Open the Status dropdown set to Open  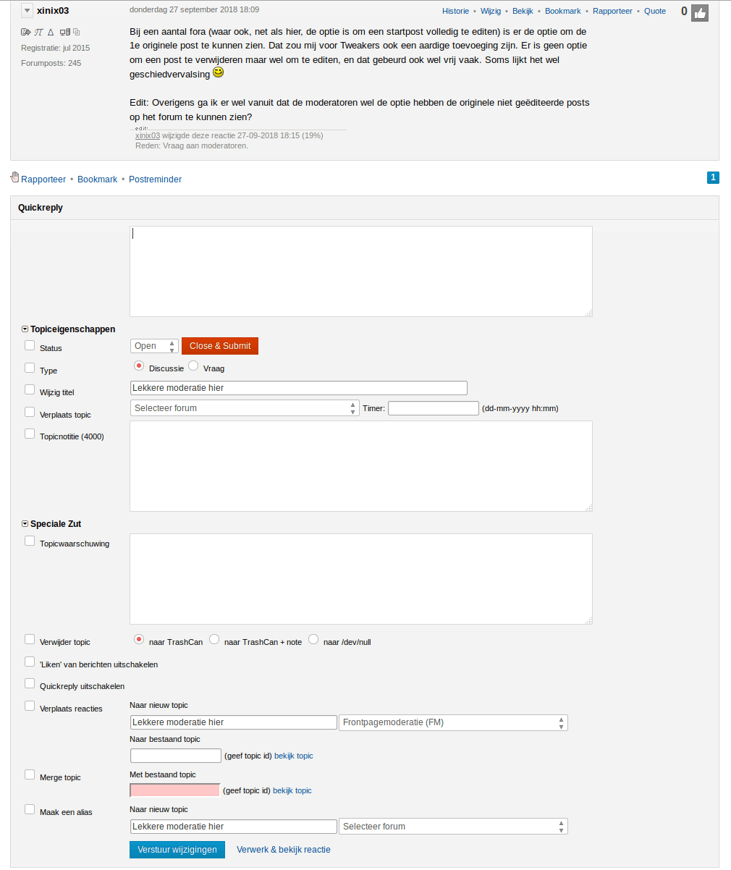[154, 346]
